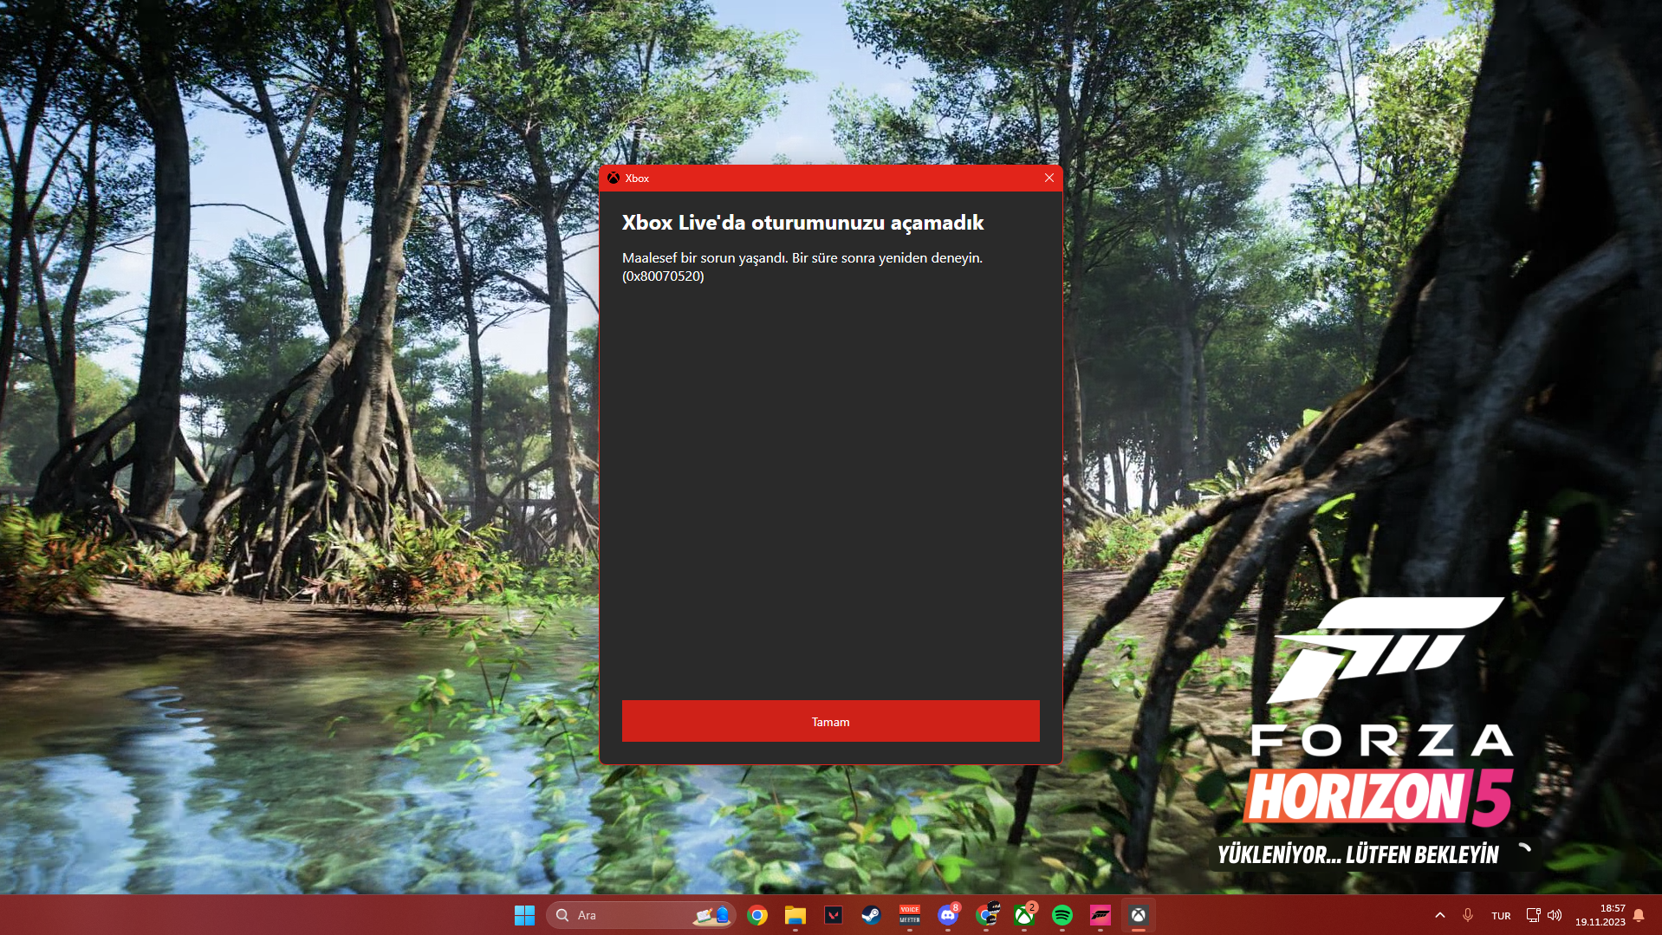Open the clock showing 18:57
Viewport: 1662px width, 935px height.
1600,915
